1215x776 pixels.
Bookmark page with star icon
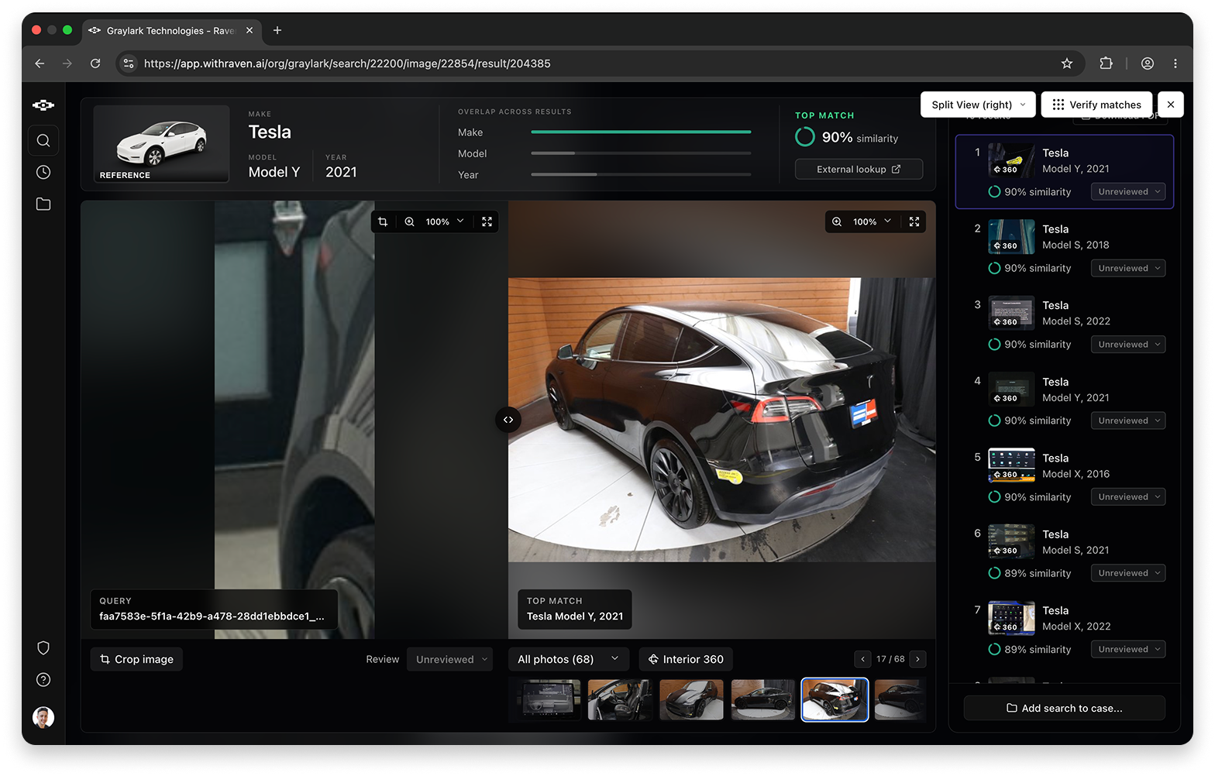click(1067, 64)
